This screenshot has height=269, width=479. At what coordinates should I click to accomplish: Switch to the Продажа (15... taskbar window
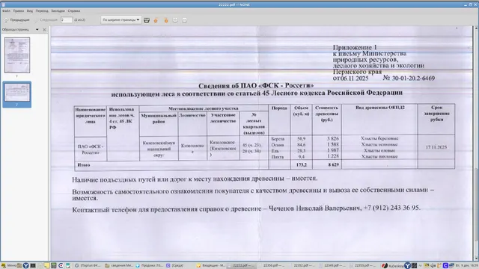pos(150,266)
